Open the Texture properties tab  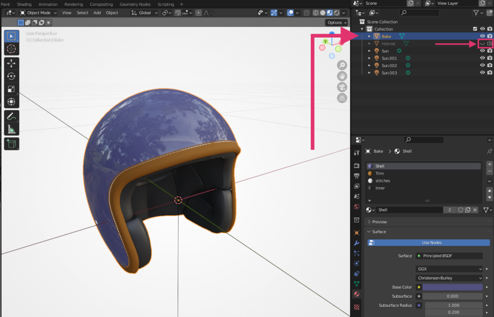click(x=357, y=307)
